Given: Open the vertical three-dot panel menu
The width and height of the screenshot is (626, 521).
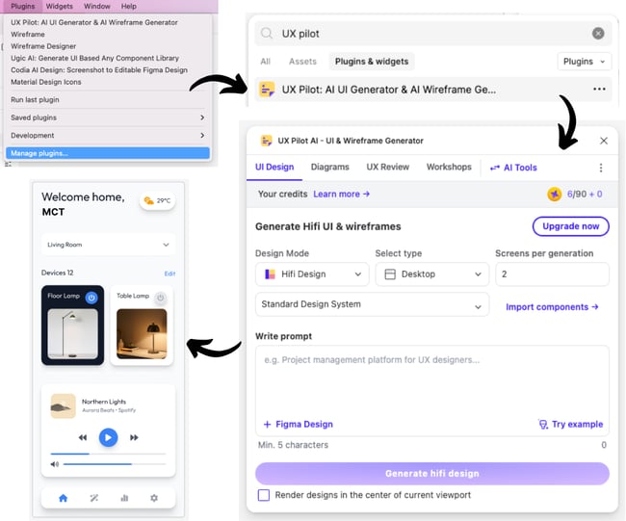Looking at the screenshot, I should coord(601,168).
